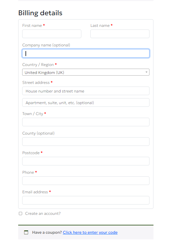Image resolution: width=169 pixels, height=244 pixels.
Task: Click the Apartment, suite, unit field
Action: [86, 102]
